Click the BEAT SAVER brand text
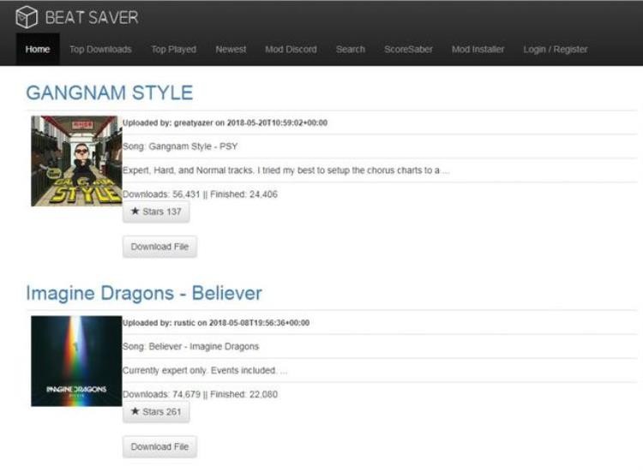This screenshot has height=472, width=643. pyautogui.click(x=91, y=17)
